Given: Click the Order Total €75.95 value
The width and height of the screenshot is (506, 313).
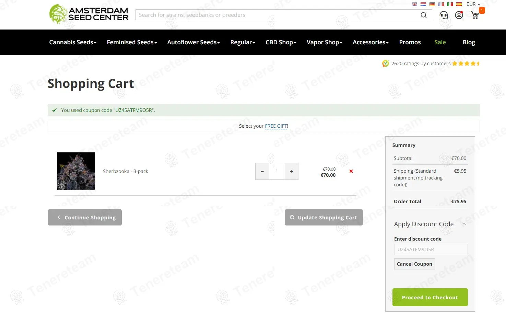Looking at the screenshot, I should click(x=459, y=201).
